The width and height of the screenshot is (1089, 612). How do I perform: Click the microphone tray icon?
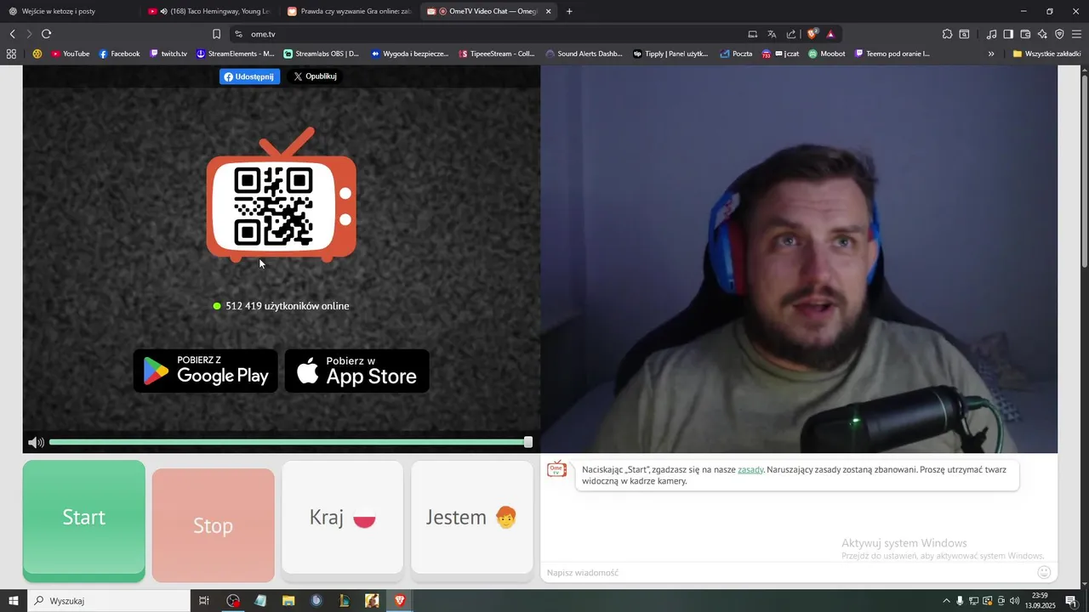960,601
